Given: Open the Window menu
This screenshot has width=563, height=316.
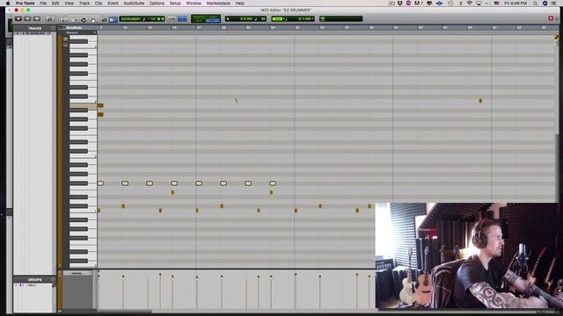Looking at the screenshot, I should (194, 4).
